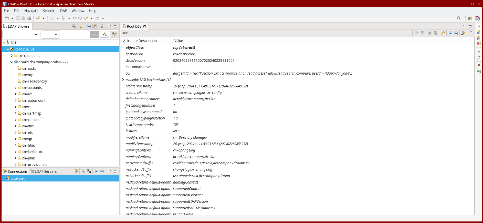Click the Save floppy disk icon
The width and height of the screenshot is (483, 223).
(x=18, y=18)
